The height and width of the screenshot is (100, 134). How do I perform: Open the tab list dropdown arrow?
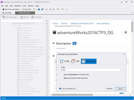(132, 13)
